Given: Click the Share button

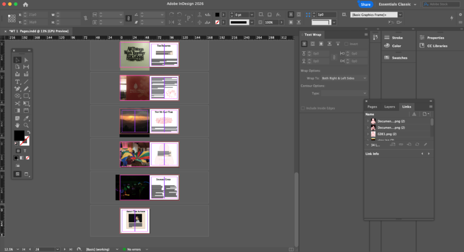Looking at the screenshot, I should coord(366,4).
